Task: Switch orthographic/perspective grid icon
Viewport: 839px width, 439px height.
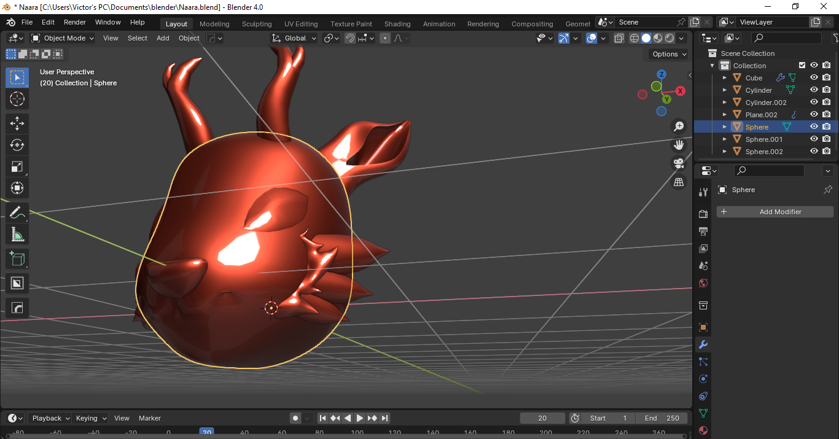Action: [x=679, y=182]
